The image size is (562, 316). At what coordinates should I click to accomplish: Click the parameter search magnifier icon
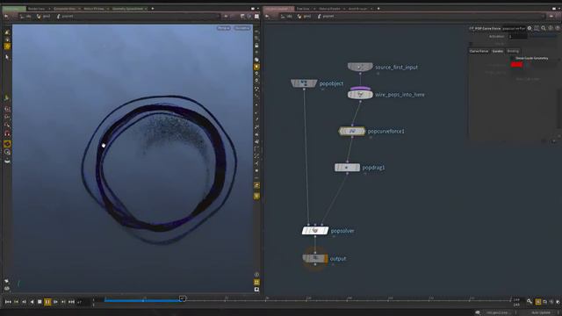tap(544, 28)
